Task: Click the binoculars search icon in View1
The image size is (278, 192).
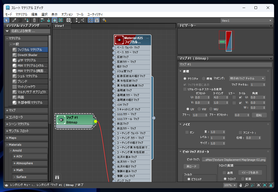Action: [x=57, y=177]
